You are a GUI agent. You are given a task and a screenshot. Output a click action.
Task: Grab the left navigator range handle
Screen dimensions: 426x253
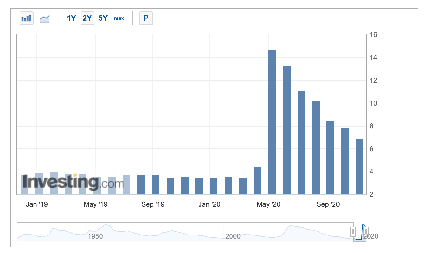click(353, 232)
